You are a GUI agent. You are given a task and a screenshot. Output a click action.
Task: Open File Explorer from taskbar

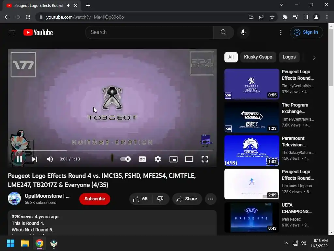click(25, 243)
